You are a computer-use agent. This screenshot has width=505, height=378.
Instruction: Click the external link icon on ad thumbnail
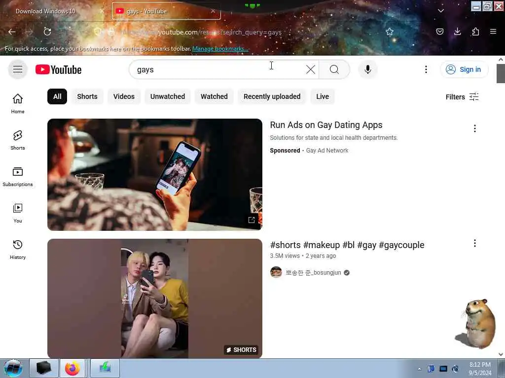point(252,220)
